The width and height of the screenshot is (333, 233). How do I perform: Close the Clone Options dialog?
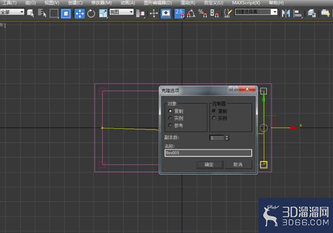tap(247, 89)
